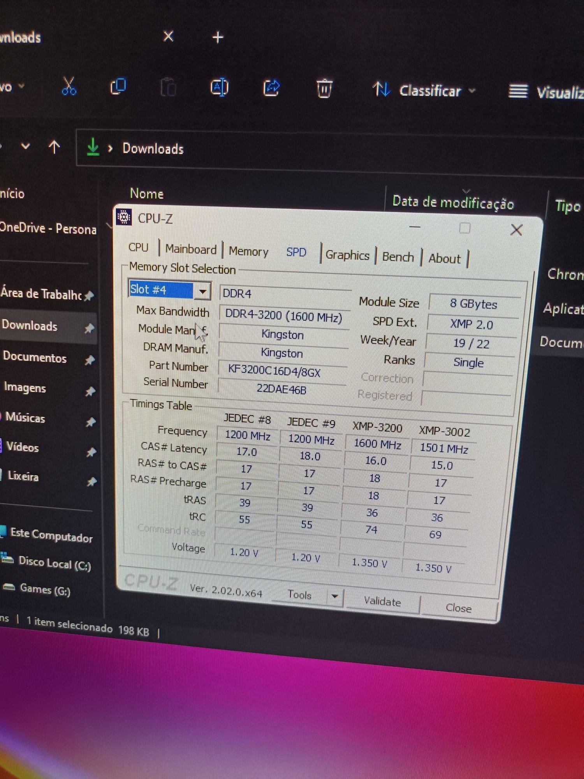Click the green Downloads icon in address bar
The height and width of the screenshot is (779, 584).
93,147
